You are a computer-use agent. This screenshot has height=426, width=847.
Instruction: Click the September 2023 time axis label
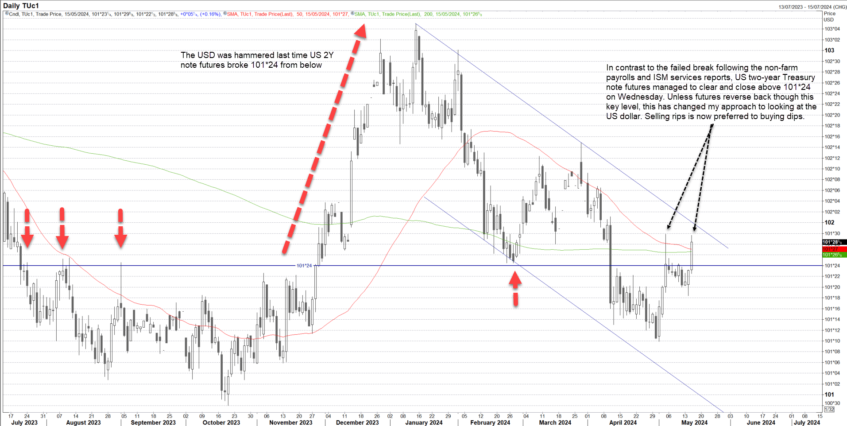point(153,422)
